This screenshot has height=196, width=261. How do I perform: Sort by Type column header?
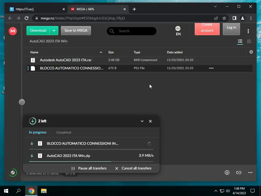point(137,52)
